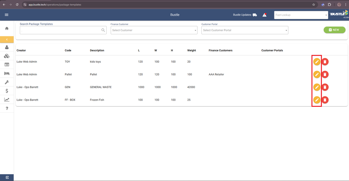The height and width of the screenshot is (181, 349).
Task: Edit the Frozen Fish template
Action: tap(317, 100)
